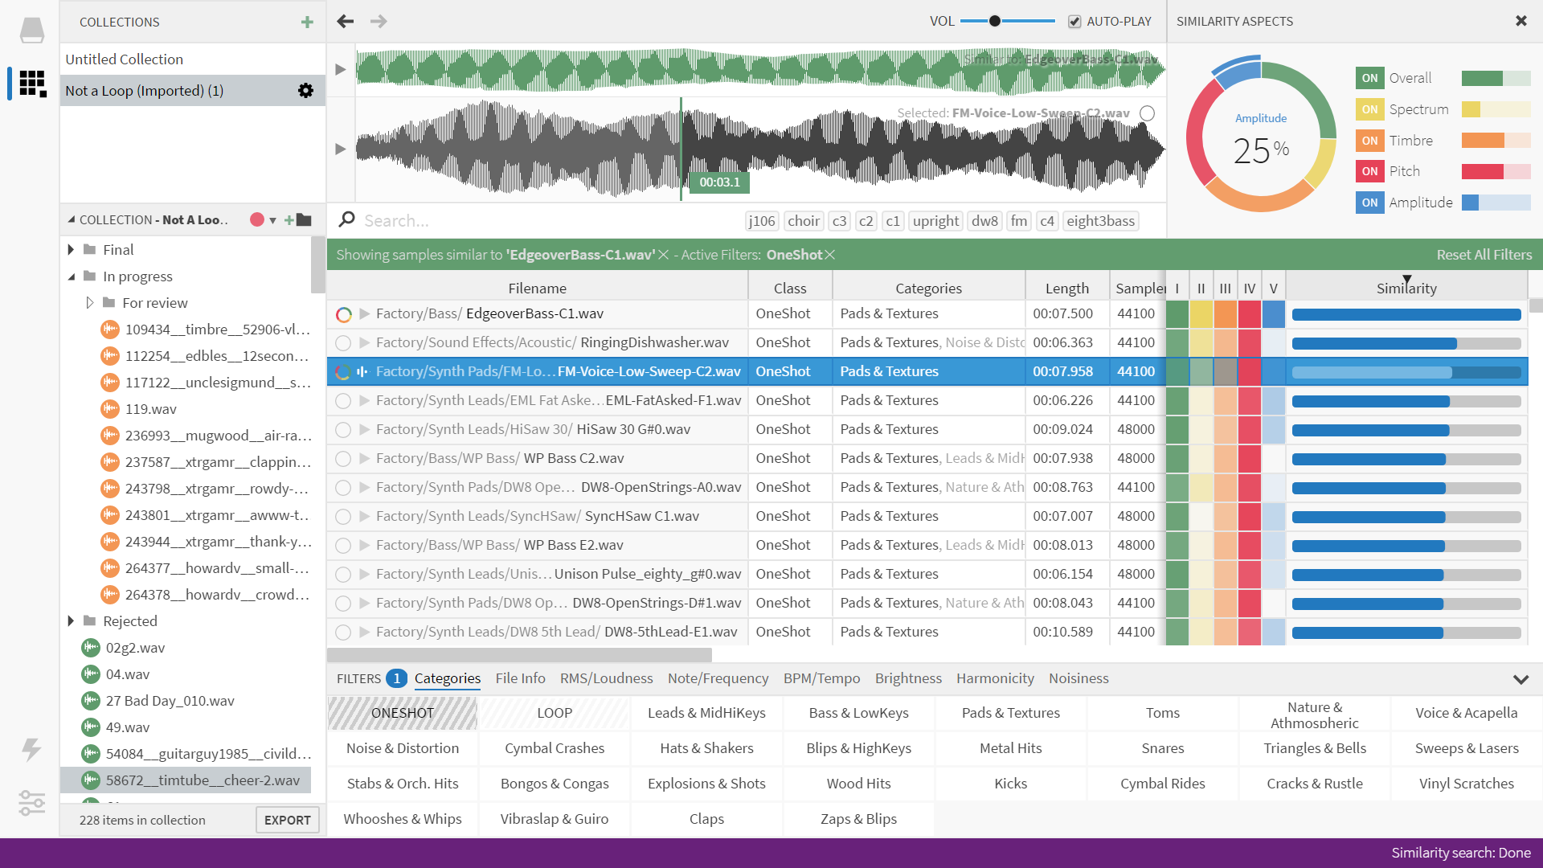
Task: Click the collection settings gear icon
Action: 306,90
